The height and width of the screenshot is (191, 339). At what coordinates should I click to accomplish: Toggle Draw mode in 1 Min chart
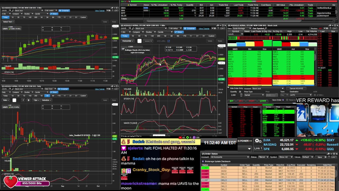[179, 32]
